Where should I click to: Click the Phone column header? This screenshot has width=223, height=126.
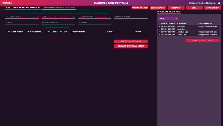point(138,32)
